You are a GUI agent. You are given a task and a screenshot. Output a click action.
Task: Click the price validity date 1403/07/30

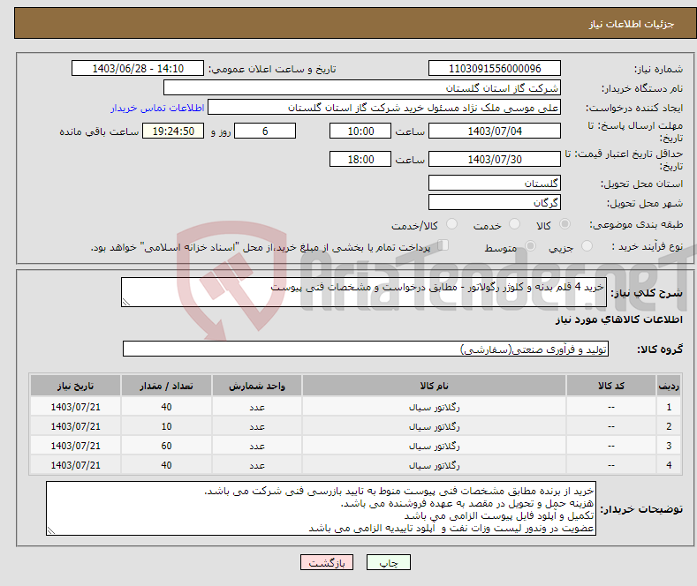pyautogui.click(x=495, y=159)
